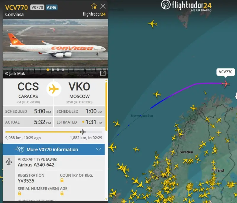Click the VCV770 map callout label

[225, 72]
